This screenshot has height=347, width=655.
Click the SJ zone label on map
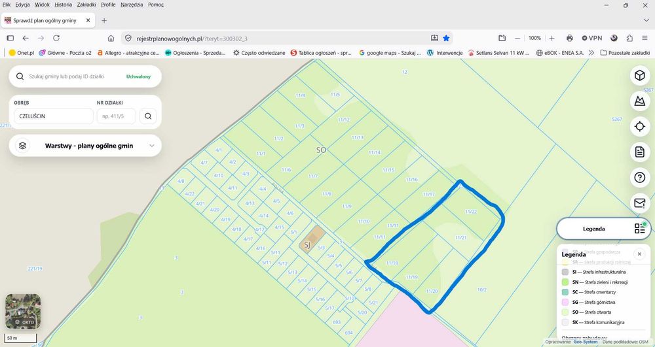tap(307, 245)
